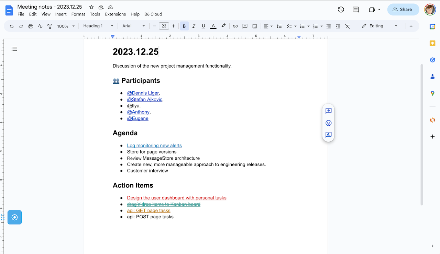Open the @Dennis Liger link
This screenshot has width=440, height=254.
[x=143, y=93]
